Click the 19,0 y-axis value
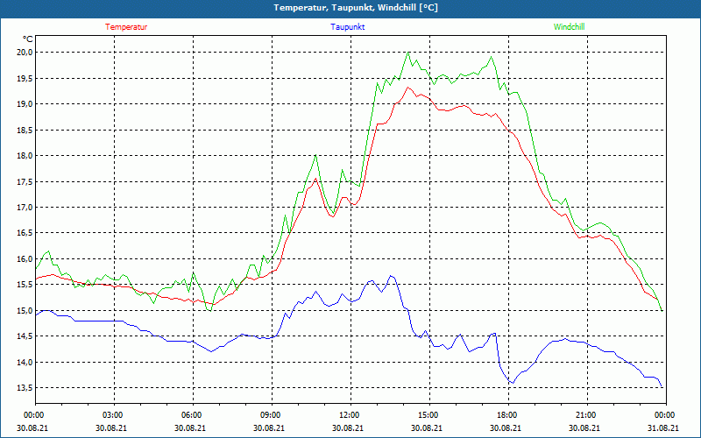 [x=25, y=104]
